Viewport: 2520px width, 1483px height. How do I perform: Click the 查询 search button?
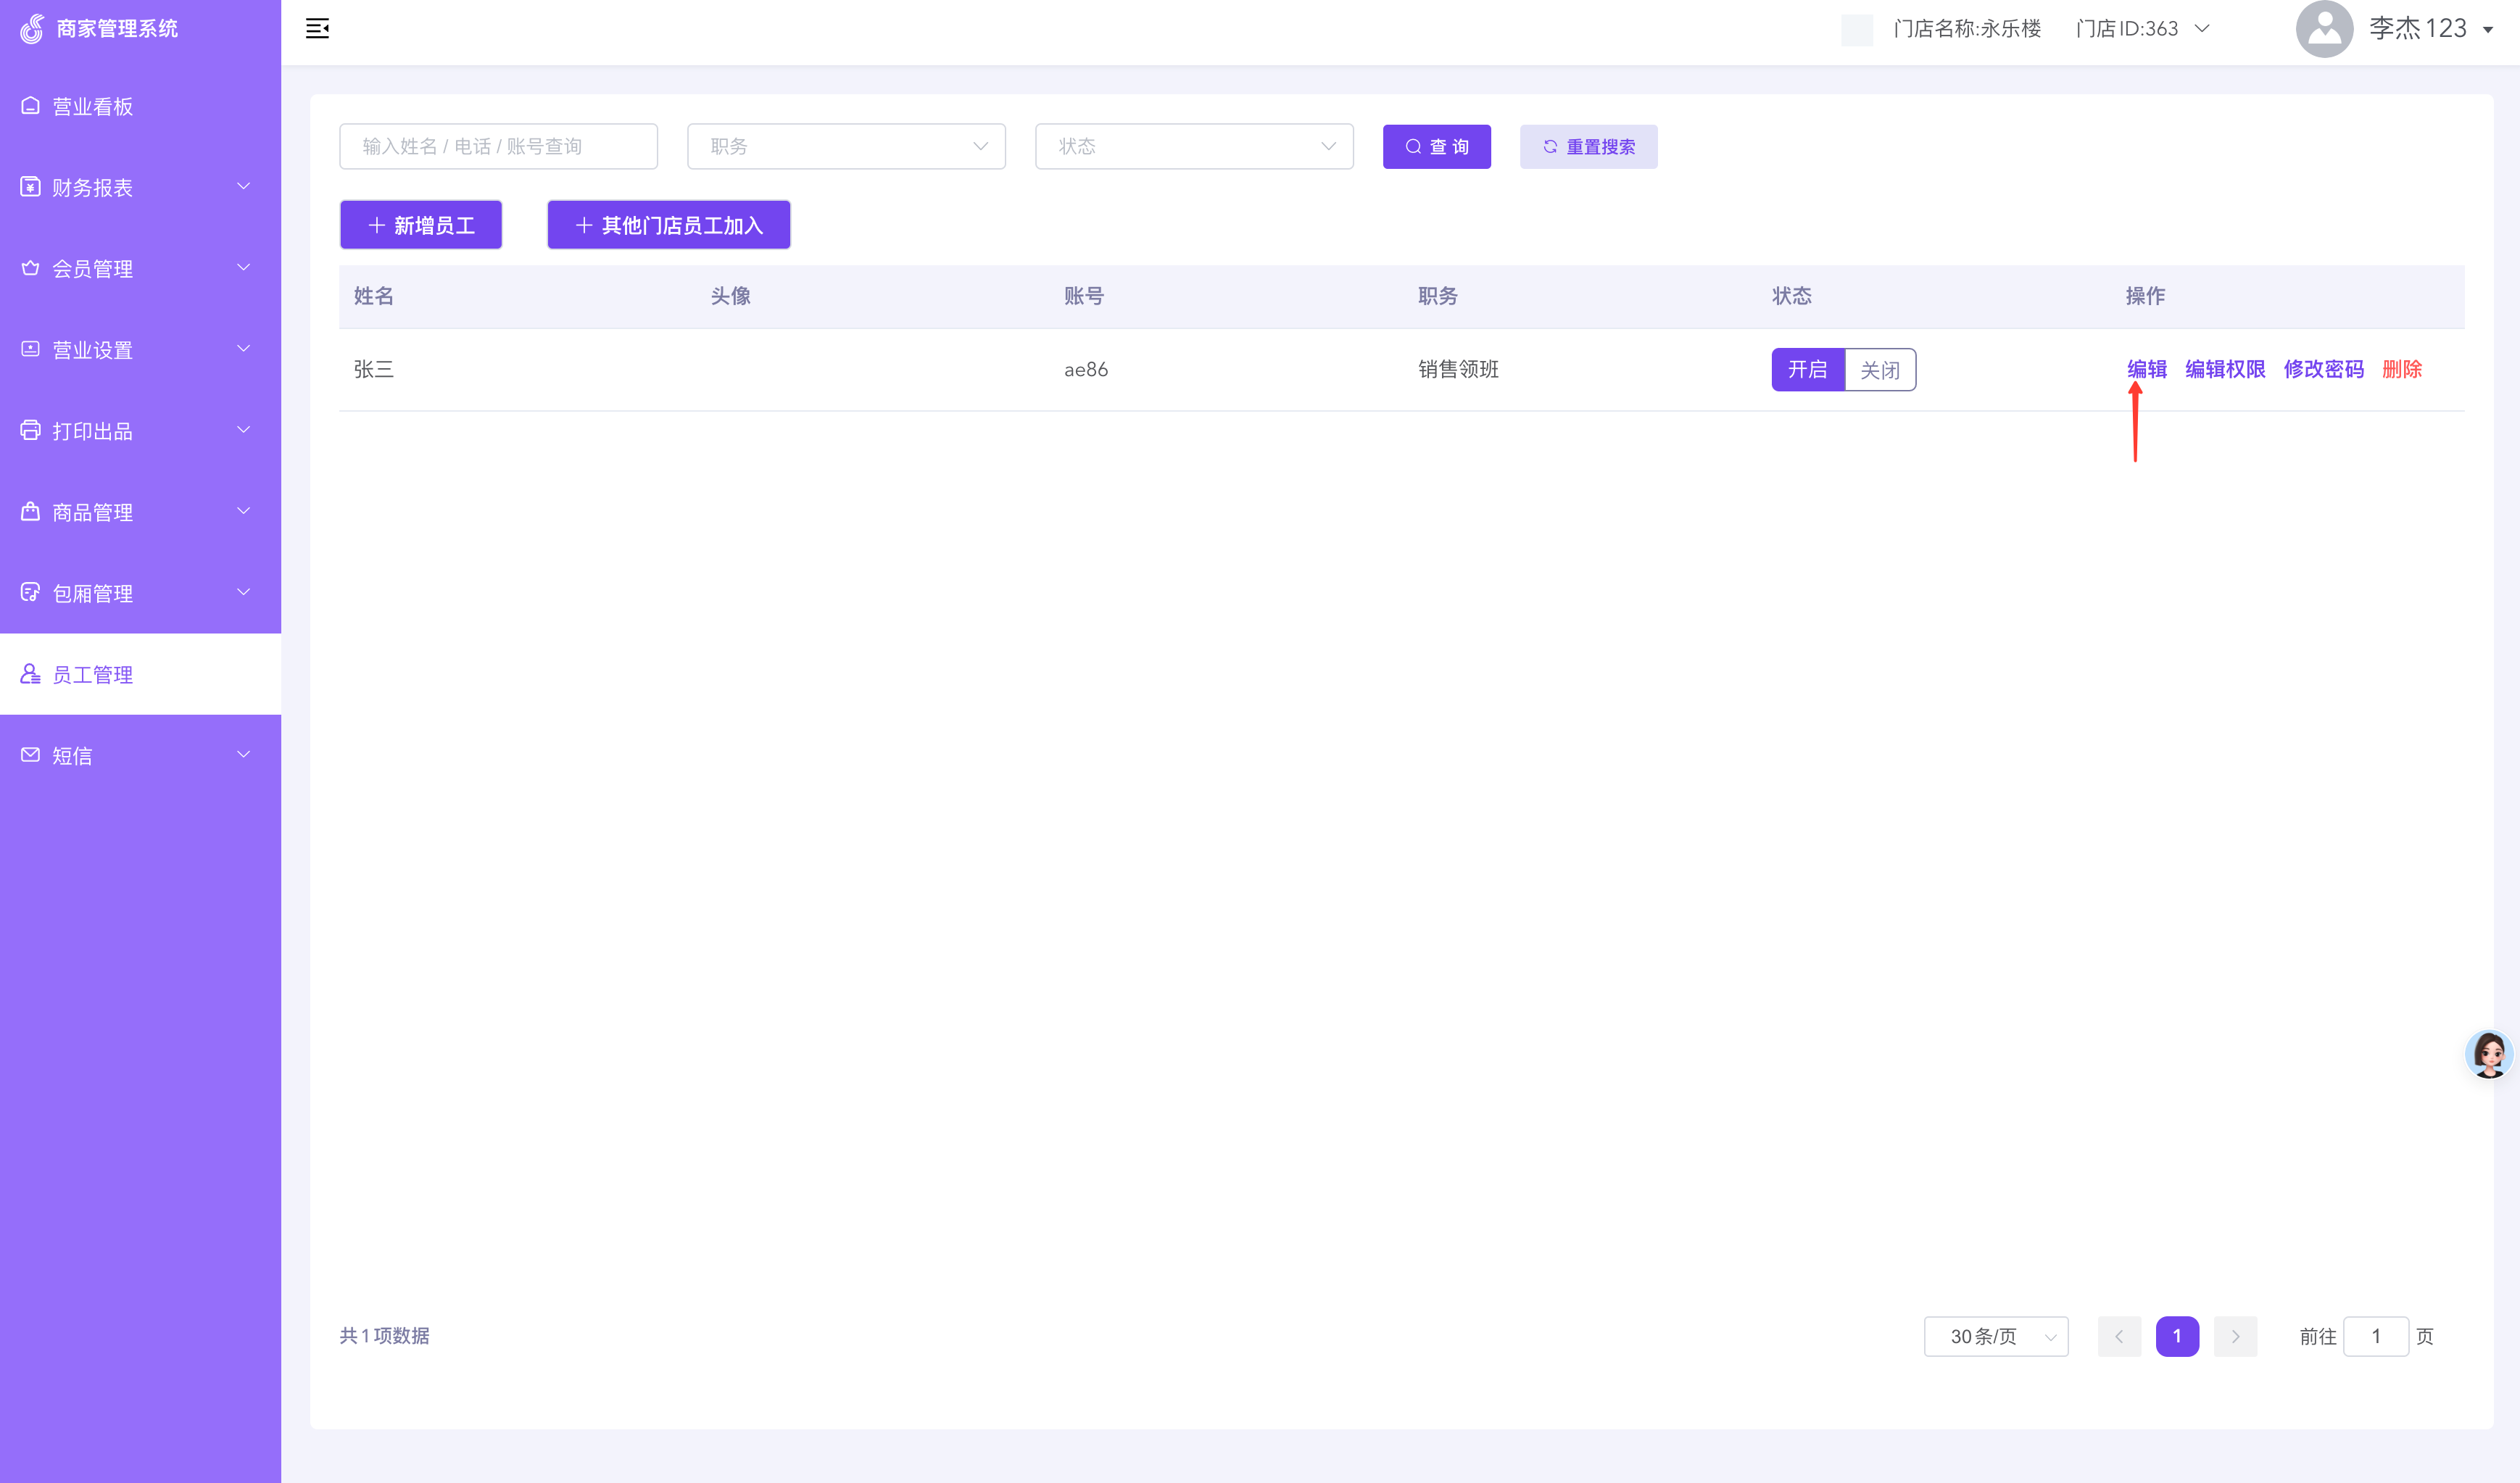coord(1436,146)
